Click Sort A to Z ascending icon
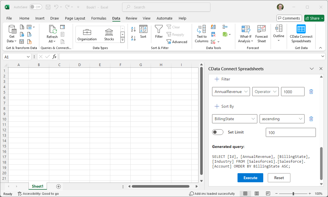328x197 pixels. (133, 29)
